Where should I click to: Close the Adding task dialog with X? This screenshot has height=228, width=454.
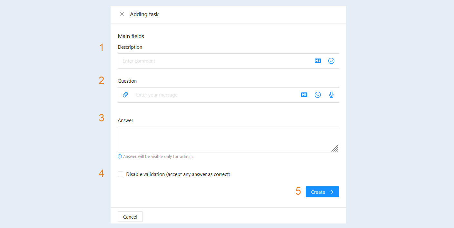pos(122,14)
